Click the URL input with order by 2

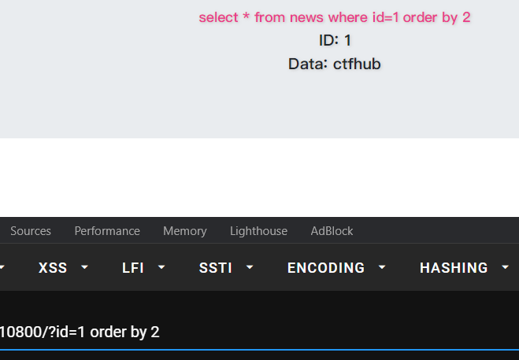260,332
